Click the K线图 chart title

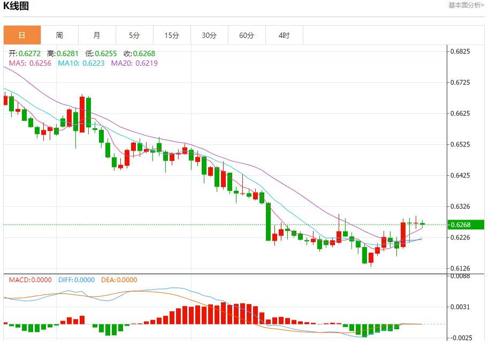[16, 5]
